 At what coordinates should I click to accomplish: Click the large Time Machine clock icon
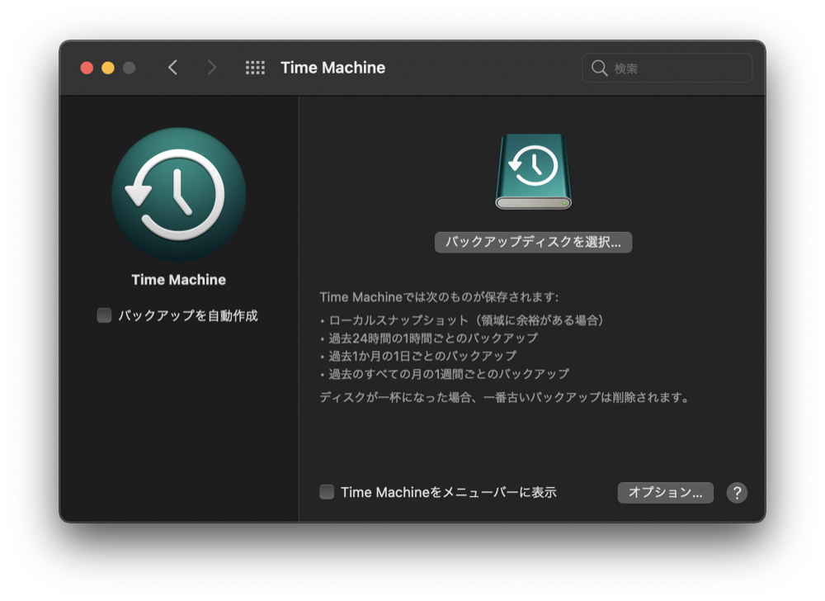click(x=179, y=195)
